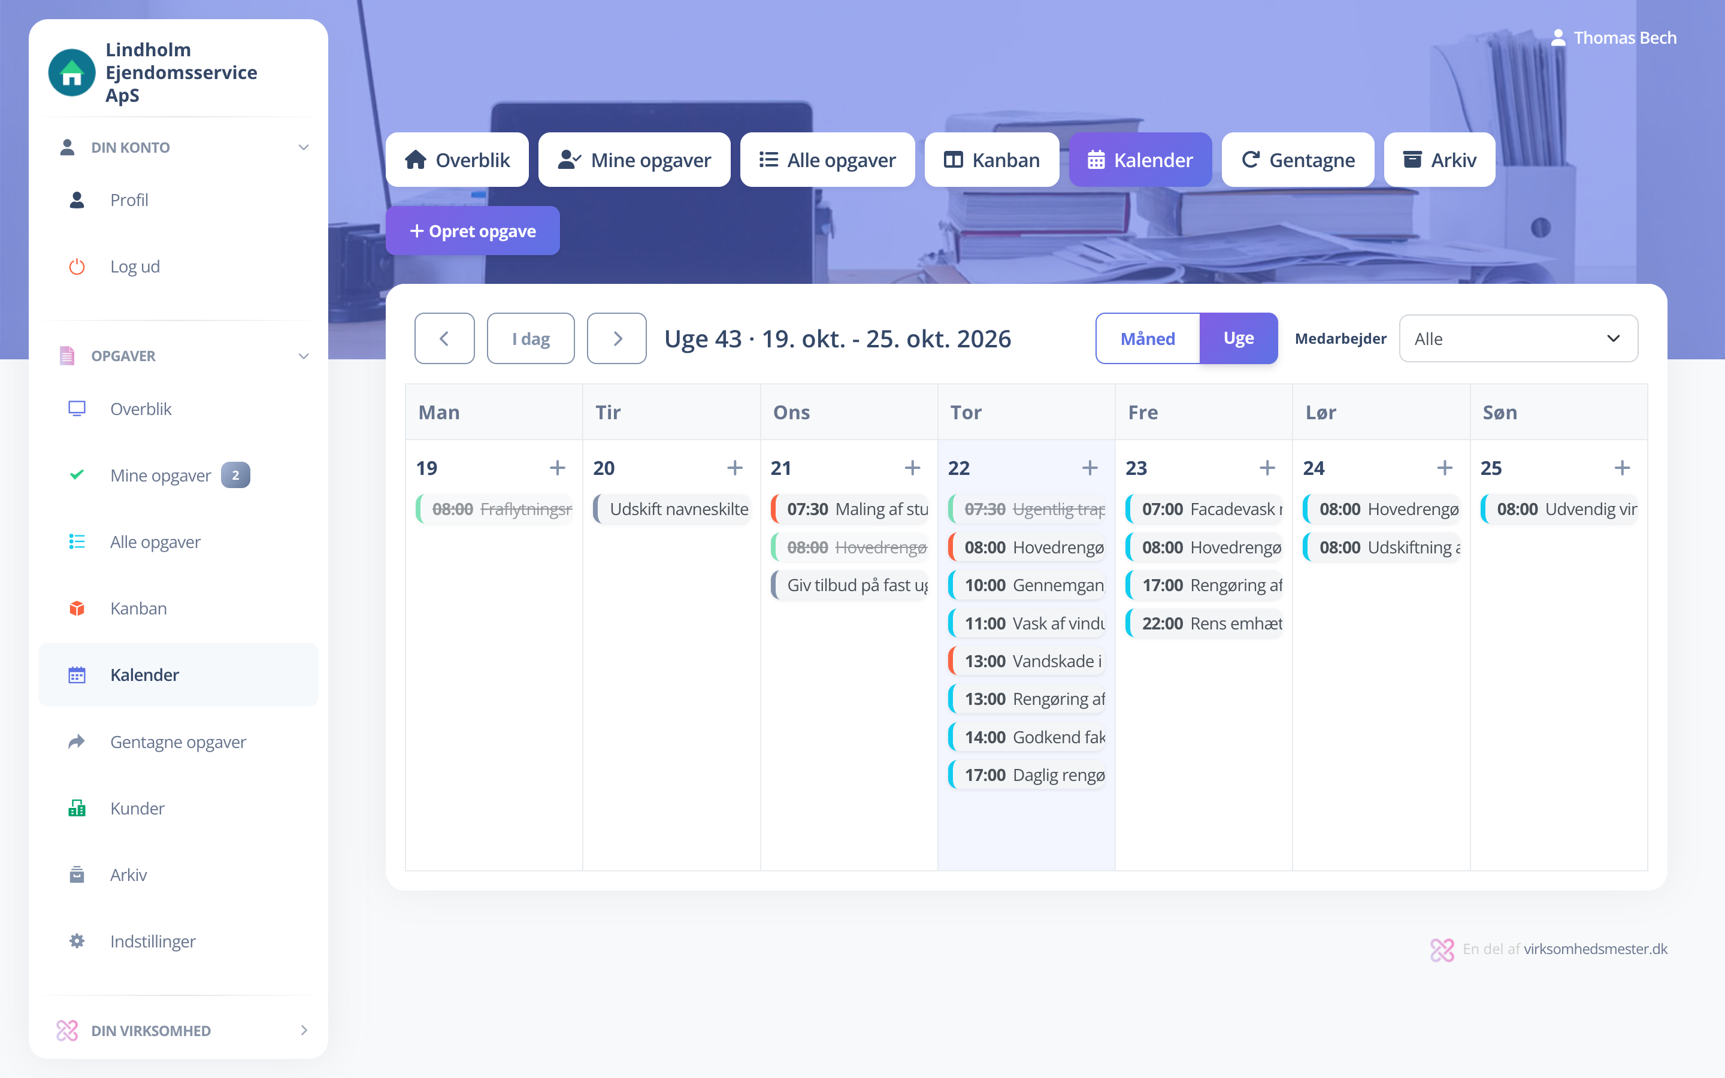This screenshot has height=1078, width=1725.
Task: Open the virksomhedsmester.dk link
Action: click(x=1595, y=949)
